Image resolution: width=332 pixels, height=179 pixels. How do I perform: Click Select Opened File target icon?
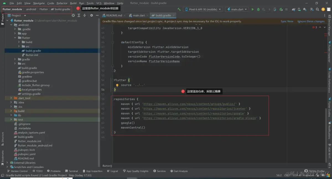pos(73,15)
